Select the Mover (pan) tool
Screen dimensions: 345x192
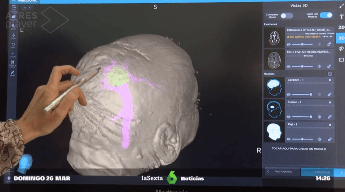tap(13, 36)
